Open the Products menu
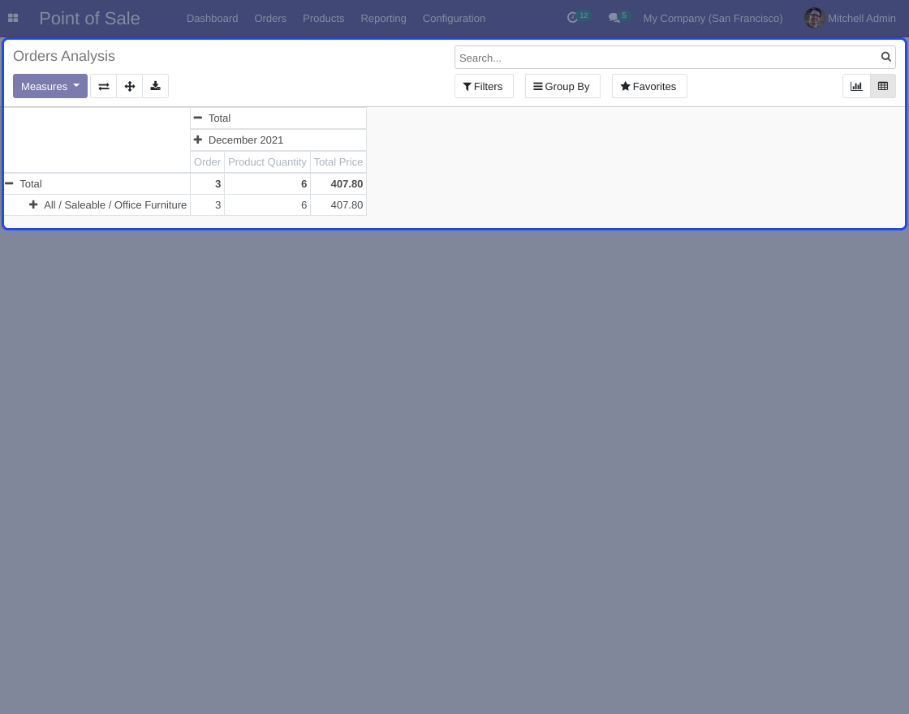This screenshot has width=909, height=714. pyautogui.click(x=324, y=19)
